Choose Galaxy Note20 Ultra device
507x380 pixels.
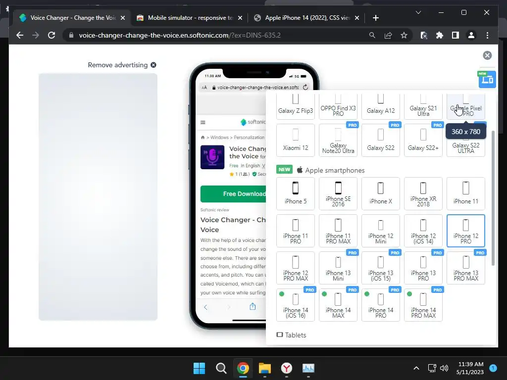[338, 140]
